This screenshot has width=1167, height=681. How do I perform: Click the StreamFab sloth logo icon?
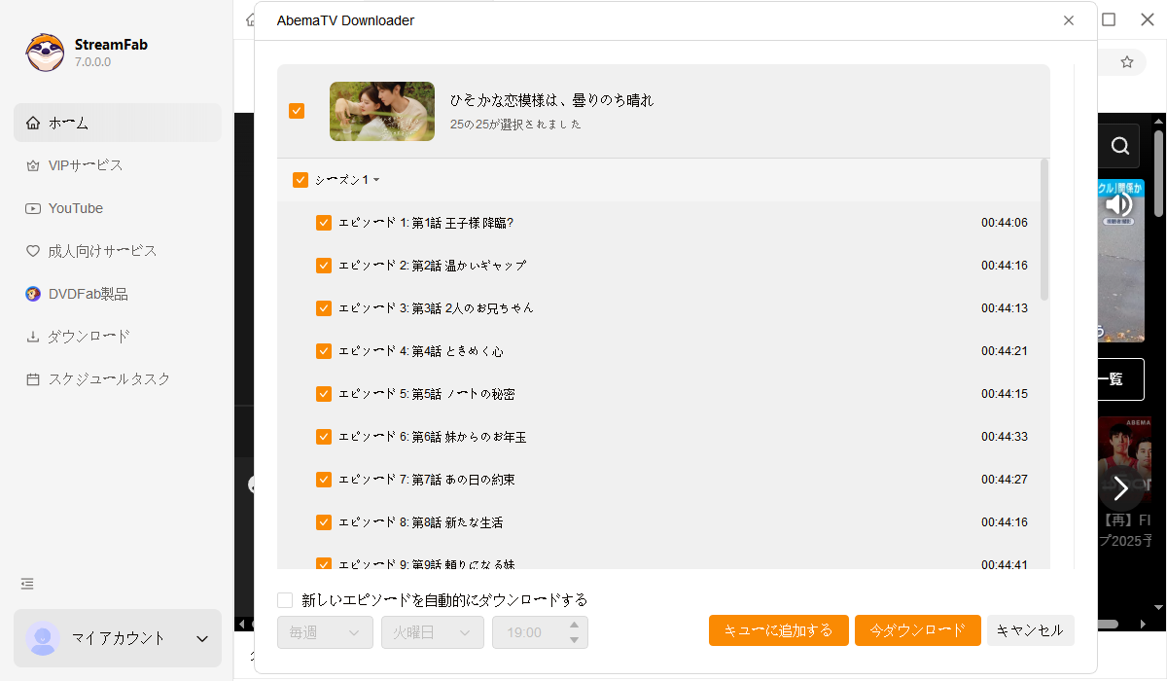(x=45, y=53)
